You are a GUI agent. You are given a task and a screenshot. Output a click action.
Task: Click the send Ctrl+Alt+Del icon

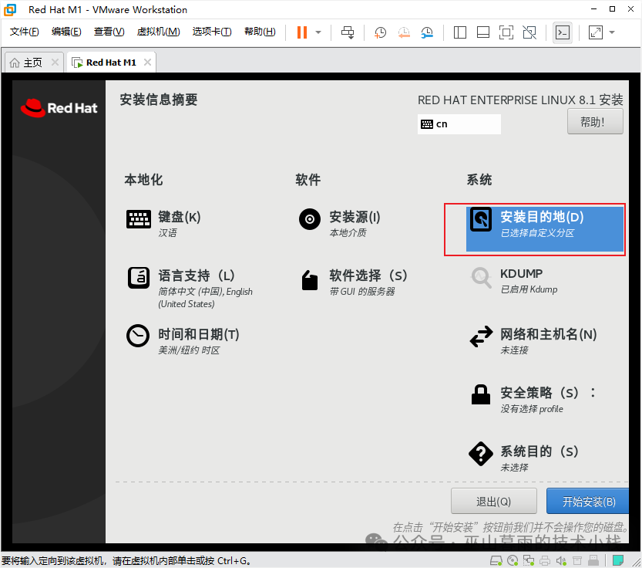click(346, 32)
